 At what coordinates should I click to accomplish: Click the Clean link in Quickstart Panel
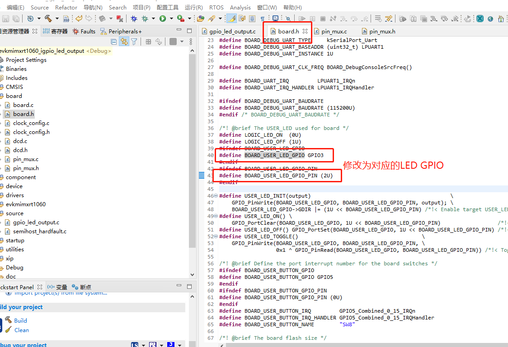[x=21, y=330]
